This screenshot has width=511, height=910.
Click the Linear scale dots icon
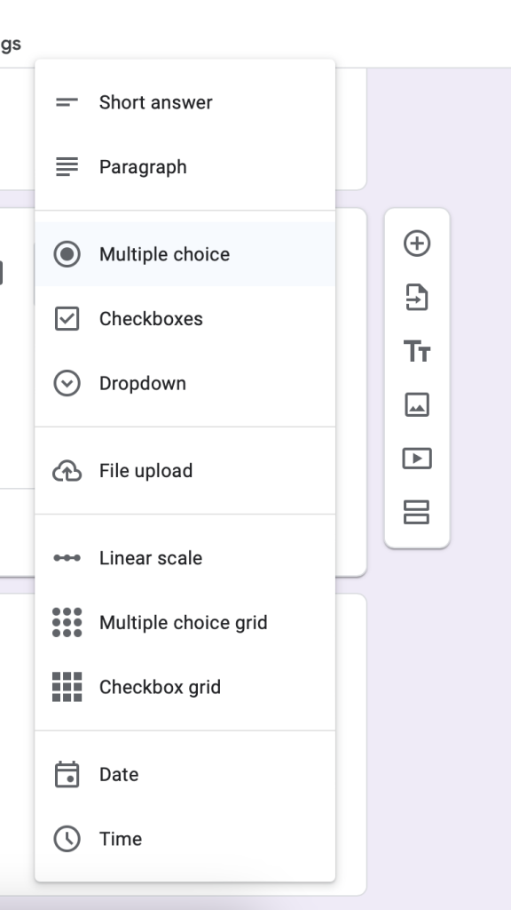pos(68,557)
